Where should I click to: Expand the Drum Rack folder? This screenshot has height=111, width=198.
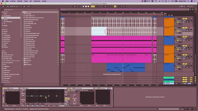coord(23,14)
